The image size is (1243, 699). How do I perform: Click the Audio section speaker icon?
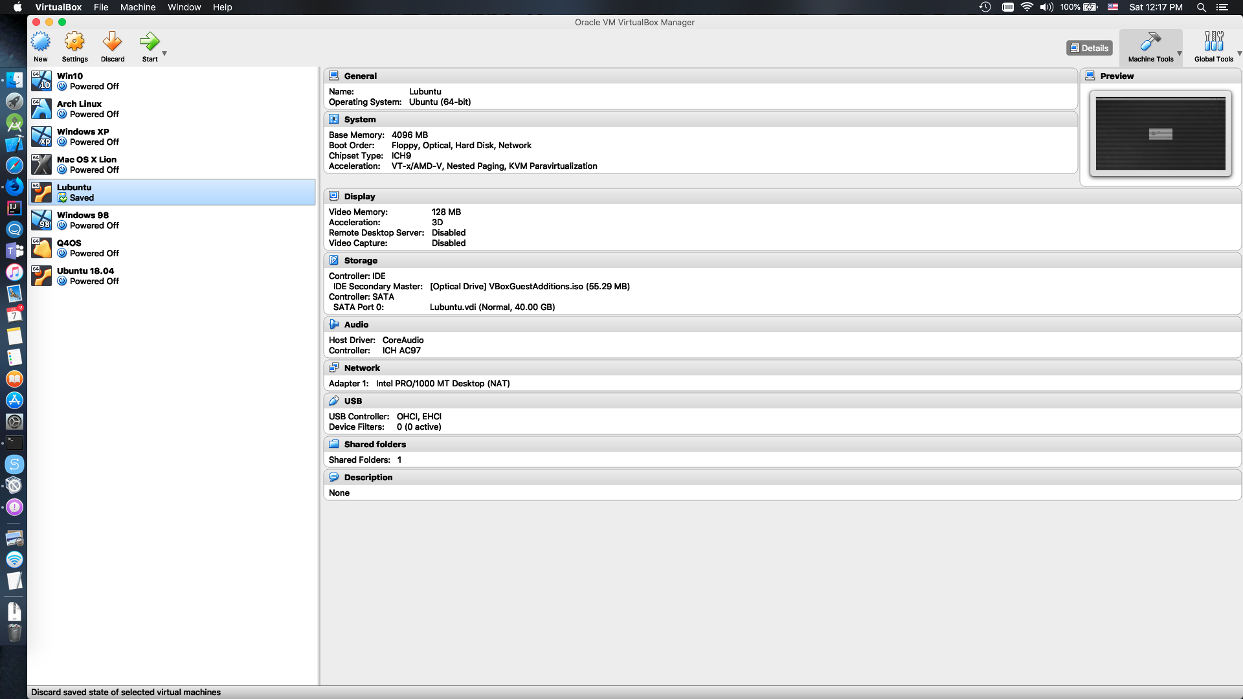(x=334, y=324)
